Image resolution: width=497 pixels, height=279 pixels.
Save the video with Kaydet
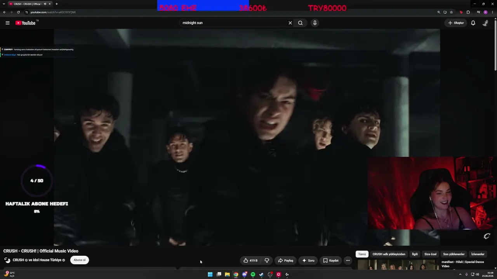pyautogui.click(x=331, y=260)
